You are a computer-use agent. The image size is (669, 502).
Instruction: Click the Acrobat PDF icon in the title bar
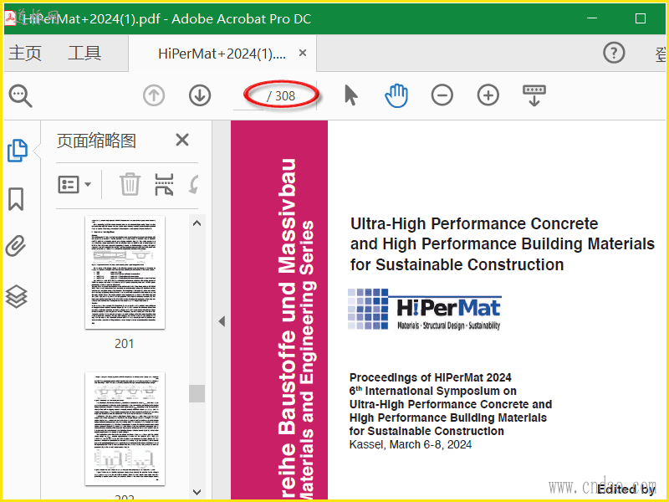click(x=9, y=18)
